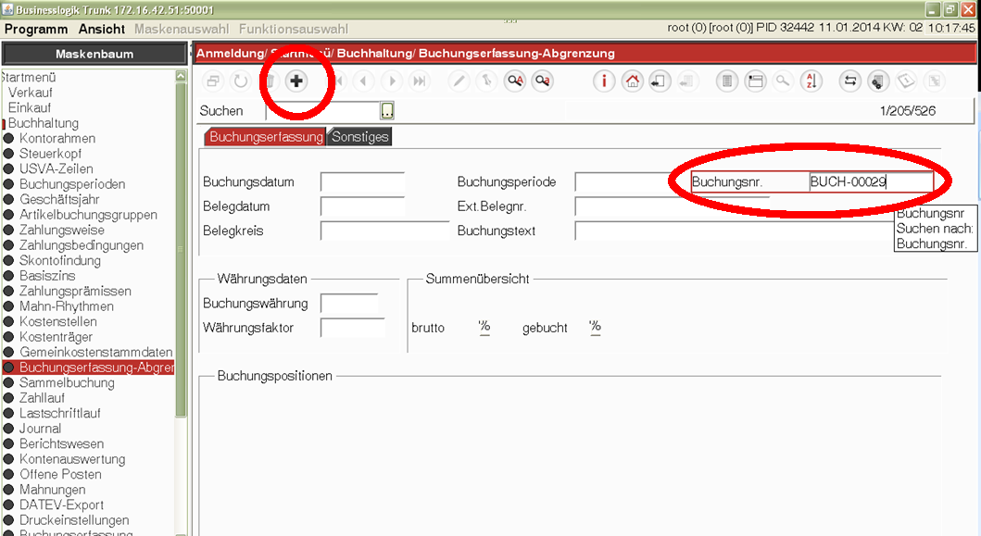
Task: Click the swap arrows icon in toolbar
Action: point(849,81)
